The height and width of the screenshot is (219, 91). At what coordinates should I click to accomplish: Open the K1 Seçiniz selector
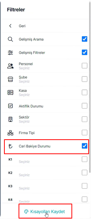(x=24, y=162)
